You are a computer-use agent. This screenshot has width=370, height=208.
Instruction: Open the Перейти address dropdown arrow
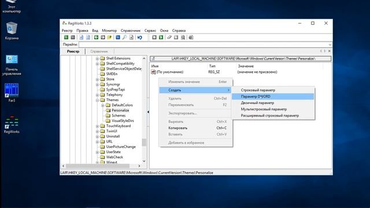pos(330,44)
